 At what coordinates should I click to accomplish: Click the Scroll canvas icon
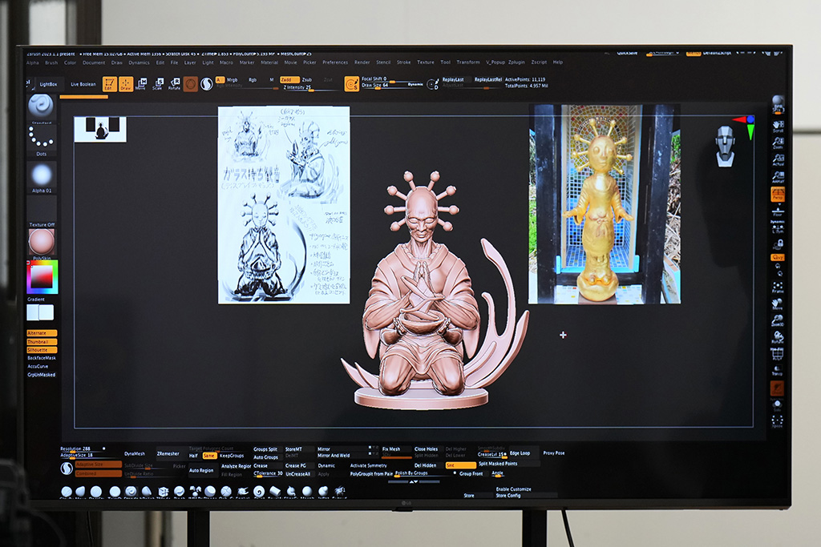pyautogui.click(x=778, y=126)
